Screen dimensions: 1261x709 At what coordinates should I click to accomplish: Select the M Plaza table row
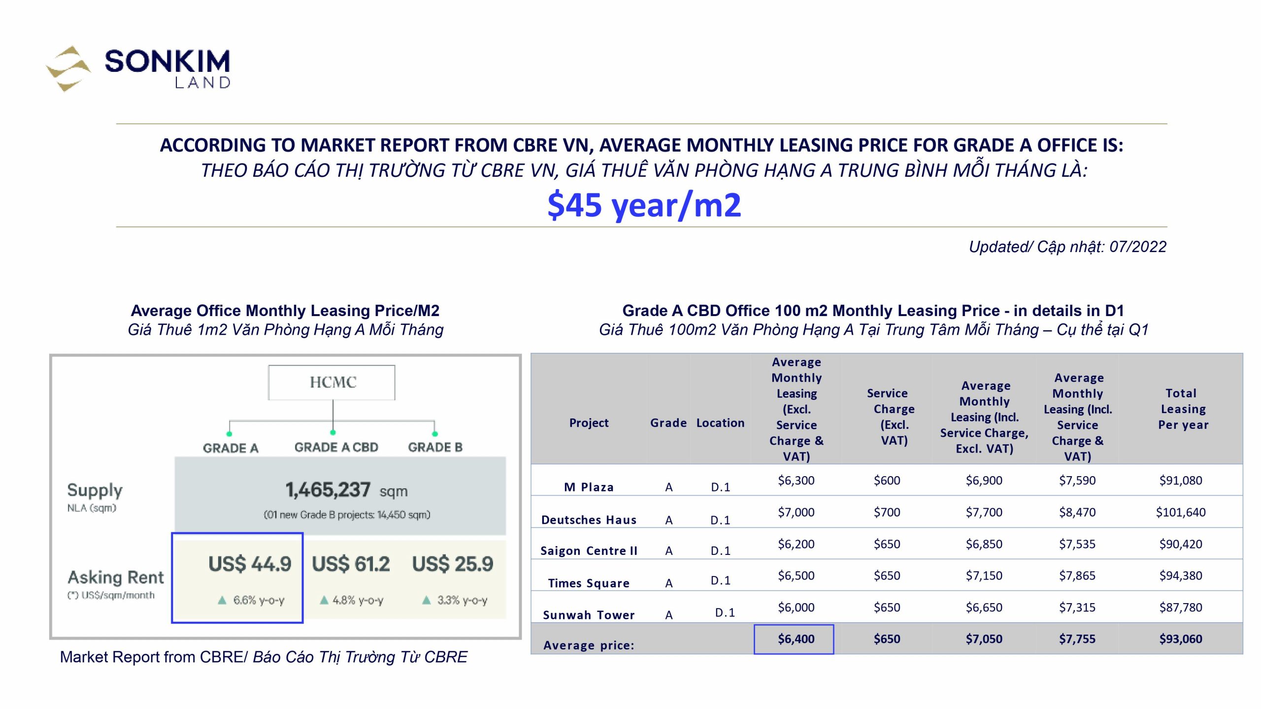[887, 481]
